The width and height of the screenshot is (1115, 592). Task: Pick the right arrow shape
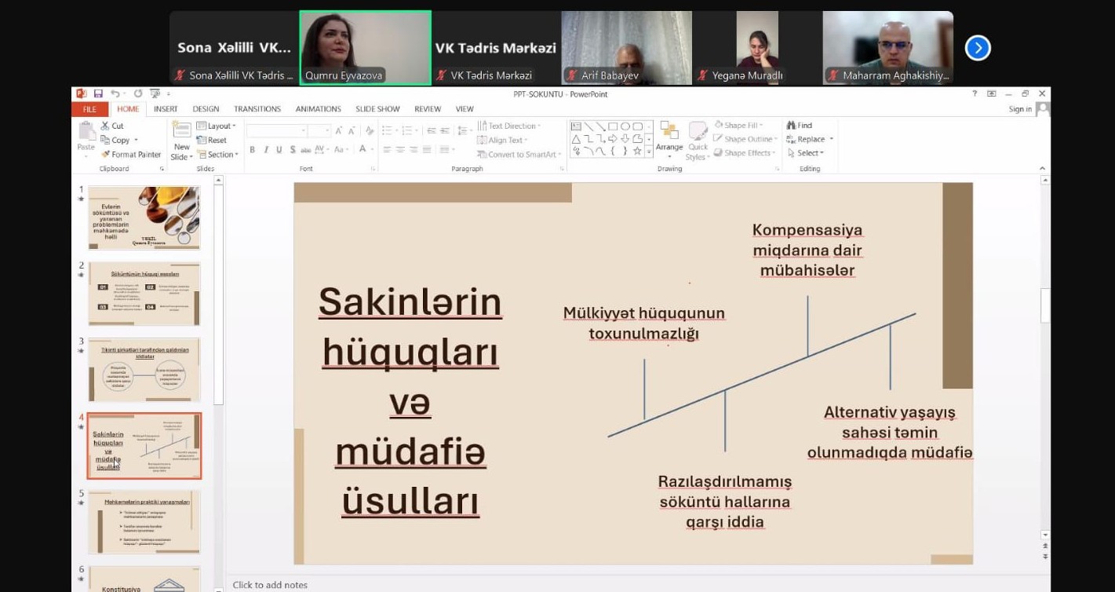[x=613, y=139]
